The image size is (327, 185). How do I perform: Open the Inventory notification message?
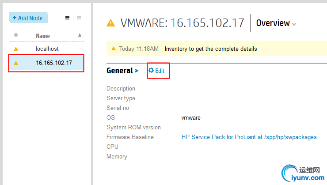(210, 49)
